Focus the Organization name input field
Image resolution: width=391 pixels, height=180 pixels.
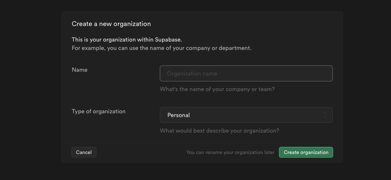coord(246,73)
